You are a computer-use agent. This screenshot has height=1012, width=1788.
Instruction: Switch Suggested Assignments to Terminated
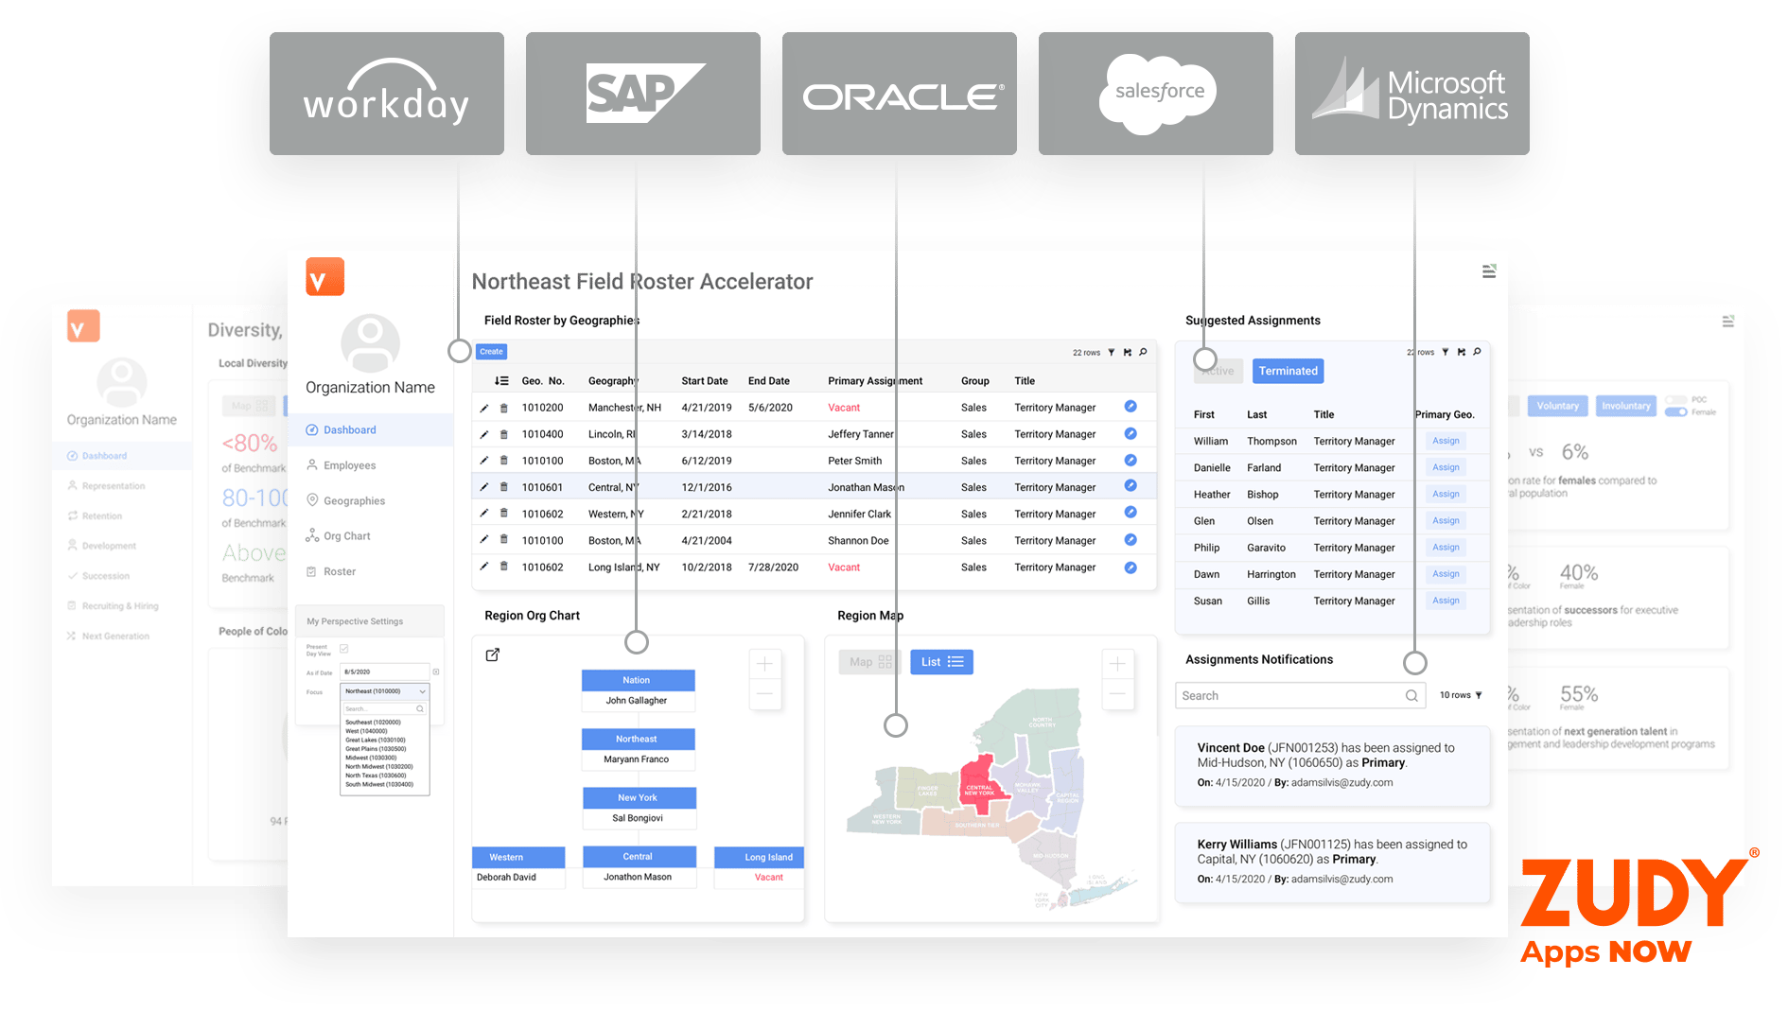pos(1288,372)
